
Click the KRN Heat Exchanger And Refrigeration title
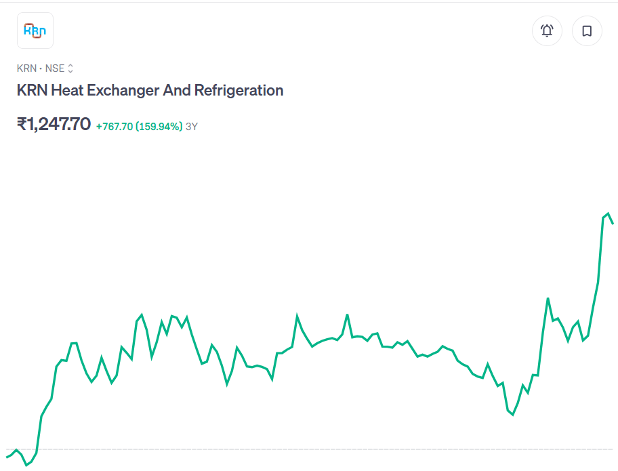coord(150,90)
